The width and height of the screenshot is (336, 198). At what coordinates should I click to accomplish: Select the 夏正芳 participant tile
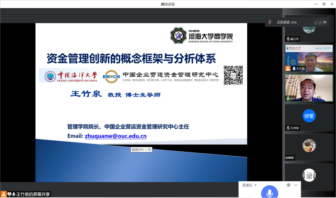(x=309, y=29)
